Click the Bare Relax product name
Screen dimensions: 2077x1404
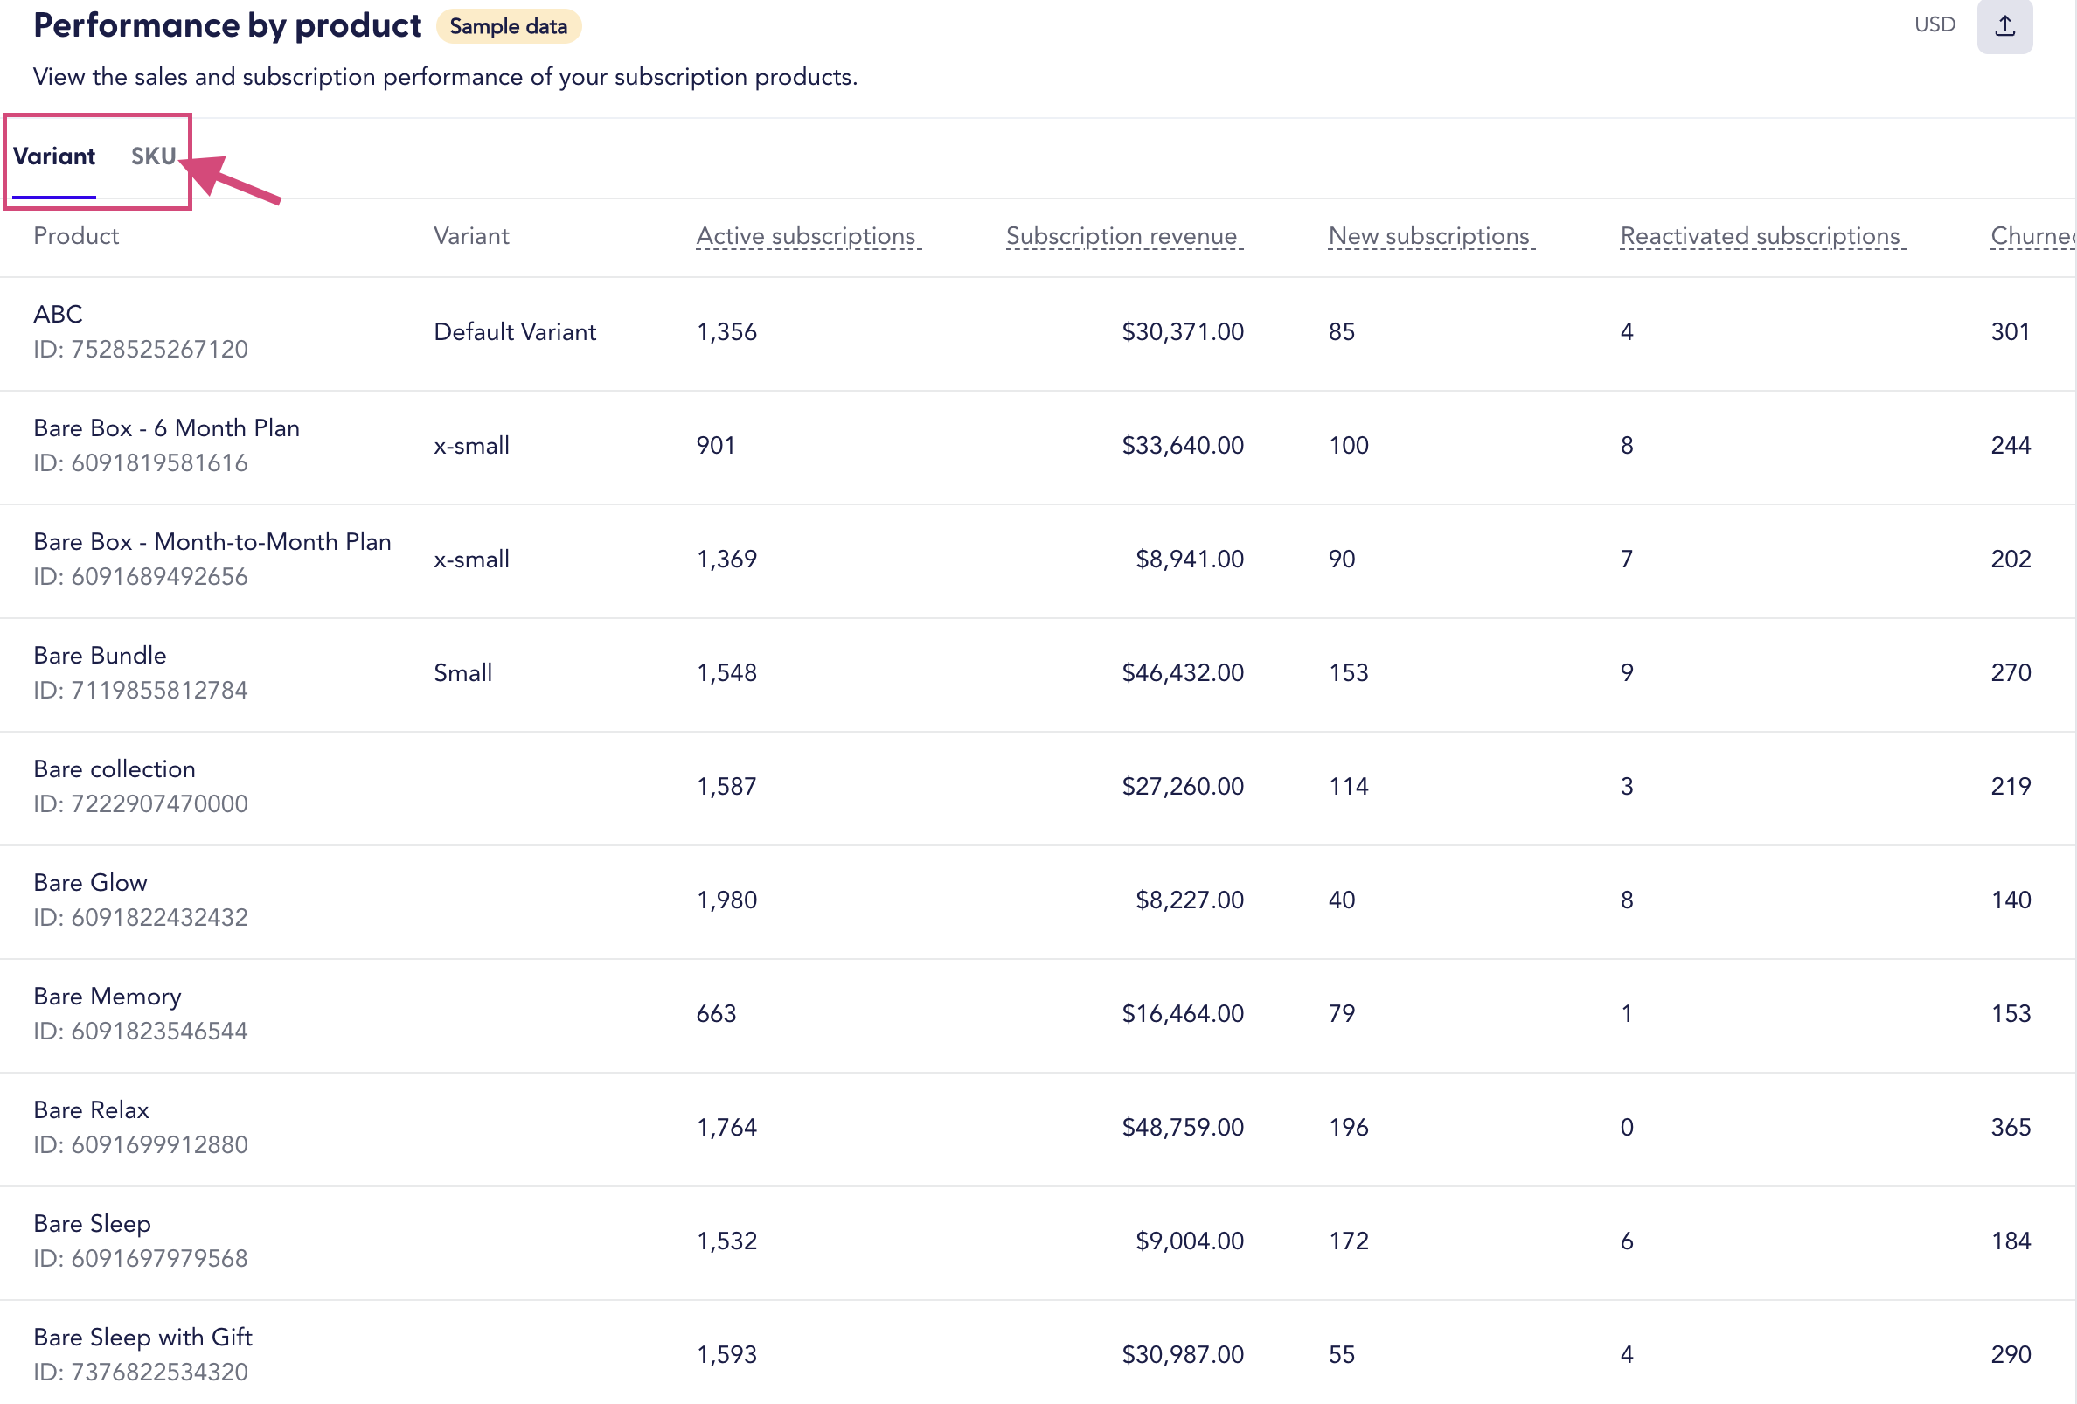[x=91, y=1109]
